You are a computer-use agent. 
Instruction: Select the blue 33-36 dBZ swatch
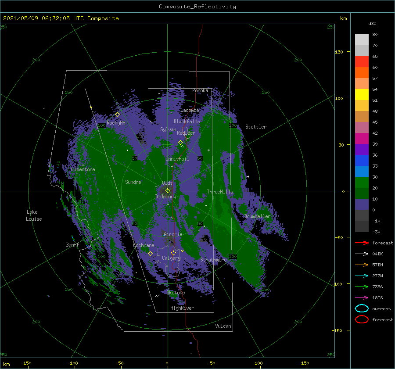362,160
